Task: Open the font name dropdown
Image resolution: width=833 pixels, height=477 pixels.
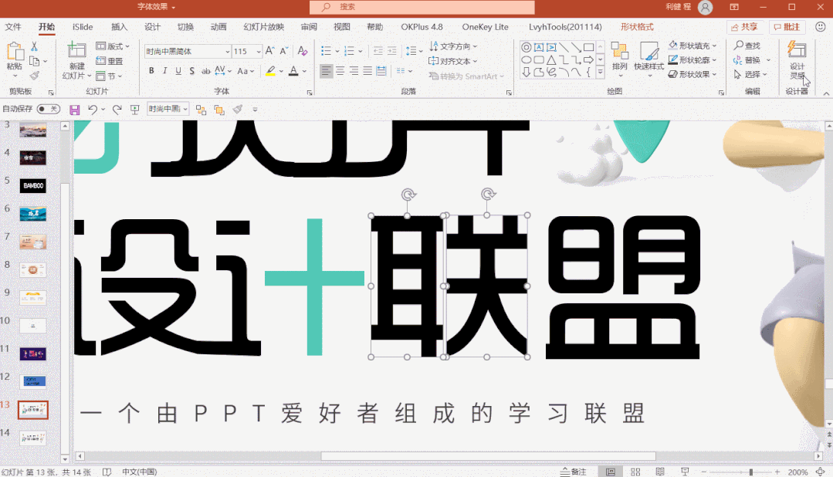Action: [228, 52]
